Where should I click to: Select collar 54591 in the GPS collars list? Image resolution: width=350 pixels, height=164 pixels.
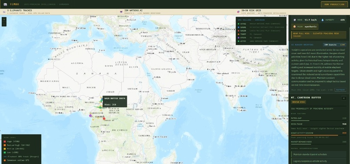(261, 27)
